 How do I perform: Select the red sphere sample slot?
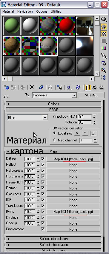[x=67, y=26]
